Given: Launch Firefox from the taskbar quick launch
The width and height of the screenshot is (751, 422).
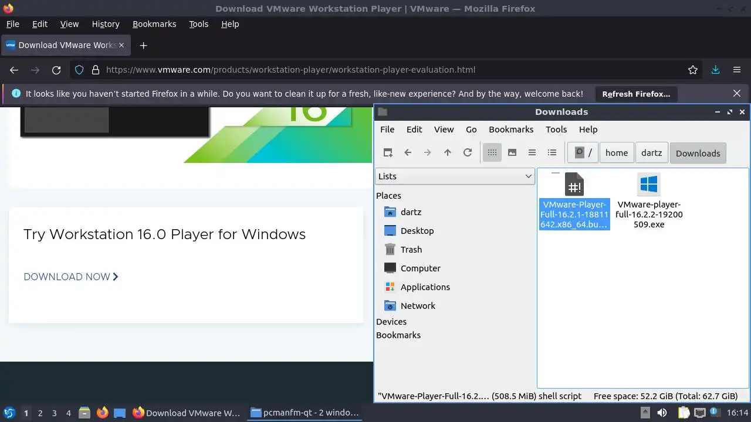Looking at the screenshot, I should (x=103, y=413).
